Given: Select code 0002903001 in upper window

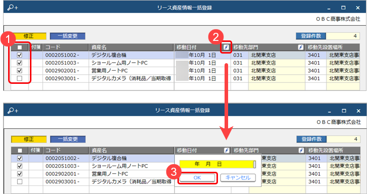Looking at the screenshot, I should point(62,79).
